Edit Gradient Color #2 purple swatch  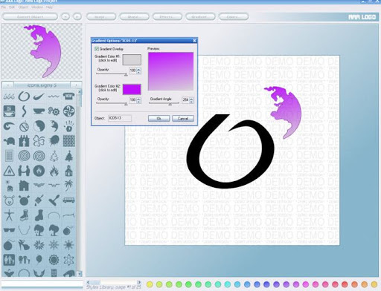[132, 89]
